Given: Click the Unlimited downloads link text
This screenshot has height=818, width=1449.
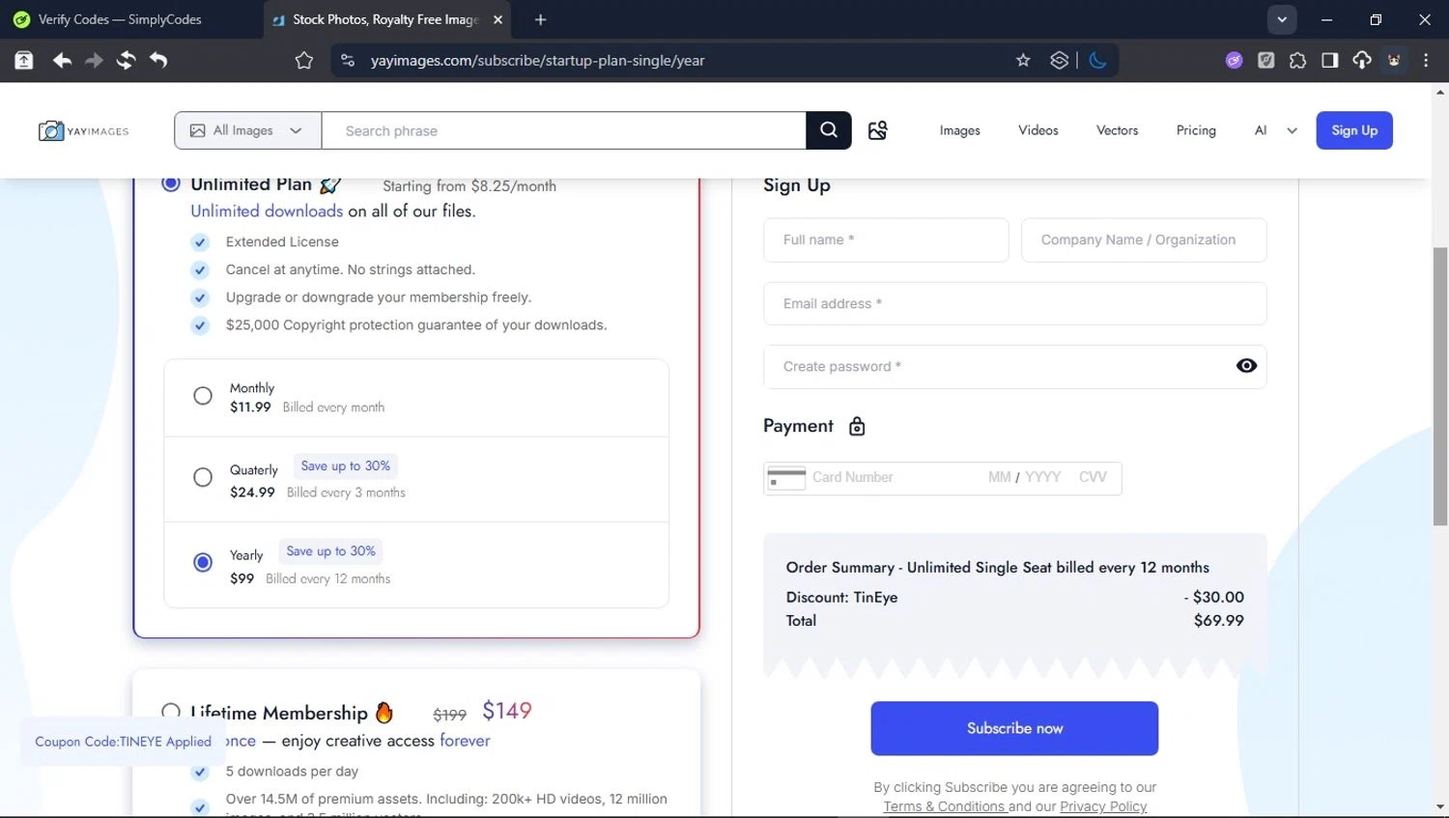Looking at the screenshot, I should [x=267, y=211].
